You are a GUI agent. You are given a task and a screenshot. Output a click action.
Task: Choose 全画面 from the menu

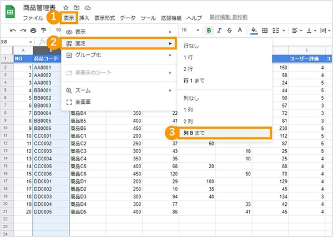point(119,102)
